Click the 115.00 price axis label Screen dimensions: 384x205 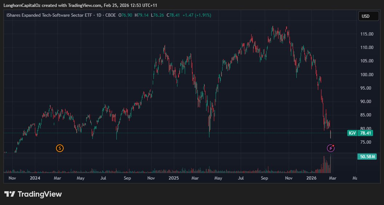point(367,34)
